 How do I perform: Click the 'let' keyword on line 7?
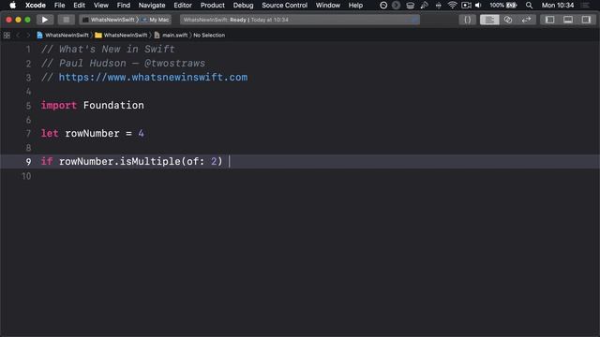(x=50, y=133)
